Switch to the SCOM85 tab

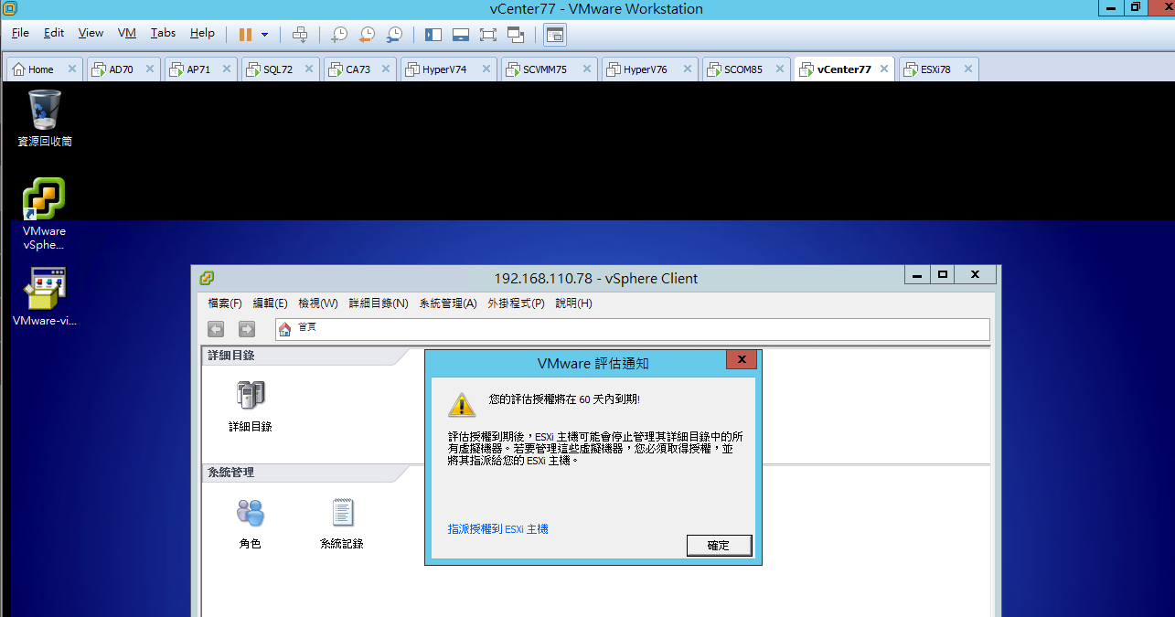tap(747, 69)
